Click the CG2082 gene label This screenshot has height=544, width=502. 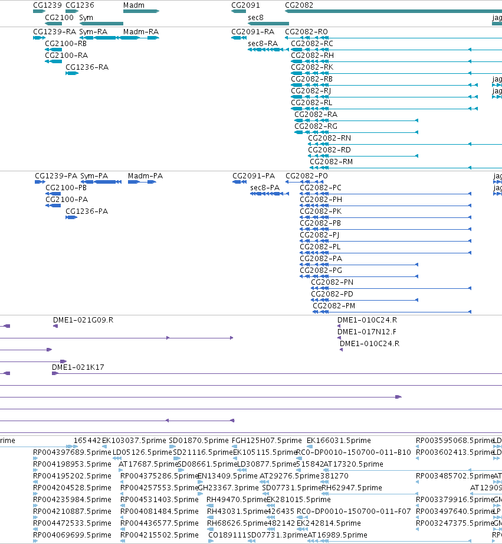click(299, 5)
